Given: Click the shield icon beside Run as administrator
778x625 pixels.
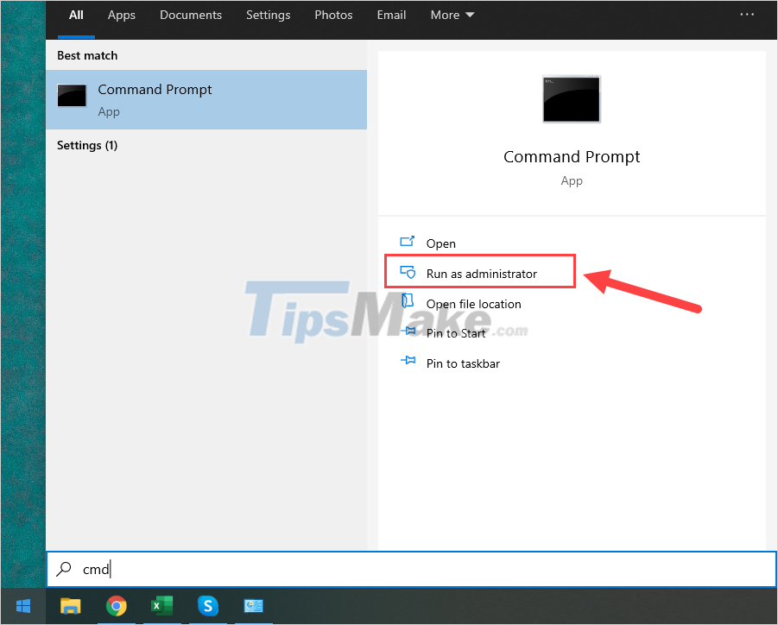Looking at the screenshot, I should [408, 271].
